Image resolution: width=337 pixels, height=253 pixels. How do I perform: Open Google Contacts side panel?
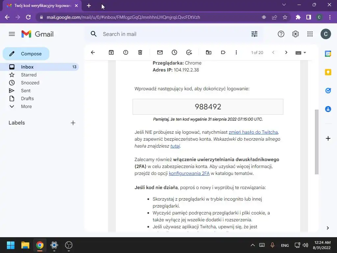click(328, 109)
